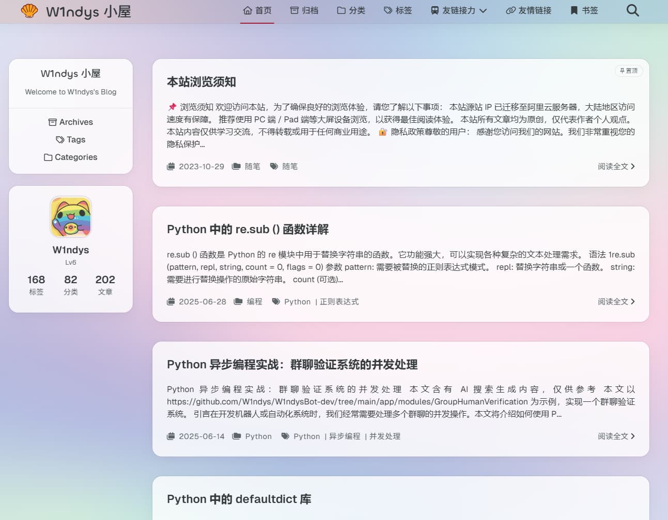This screenshot has height=520, width=668.
Task: Expand the 友链接力 dropdown menu
Action: [459, 10]
